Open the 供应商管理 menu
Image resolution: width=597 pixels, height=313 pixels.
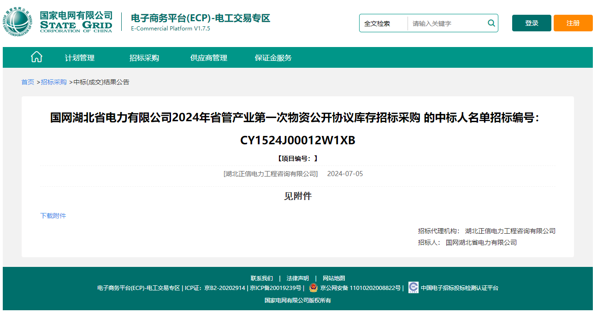click(209, 58)
